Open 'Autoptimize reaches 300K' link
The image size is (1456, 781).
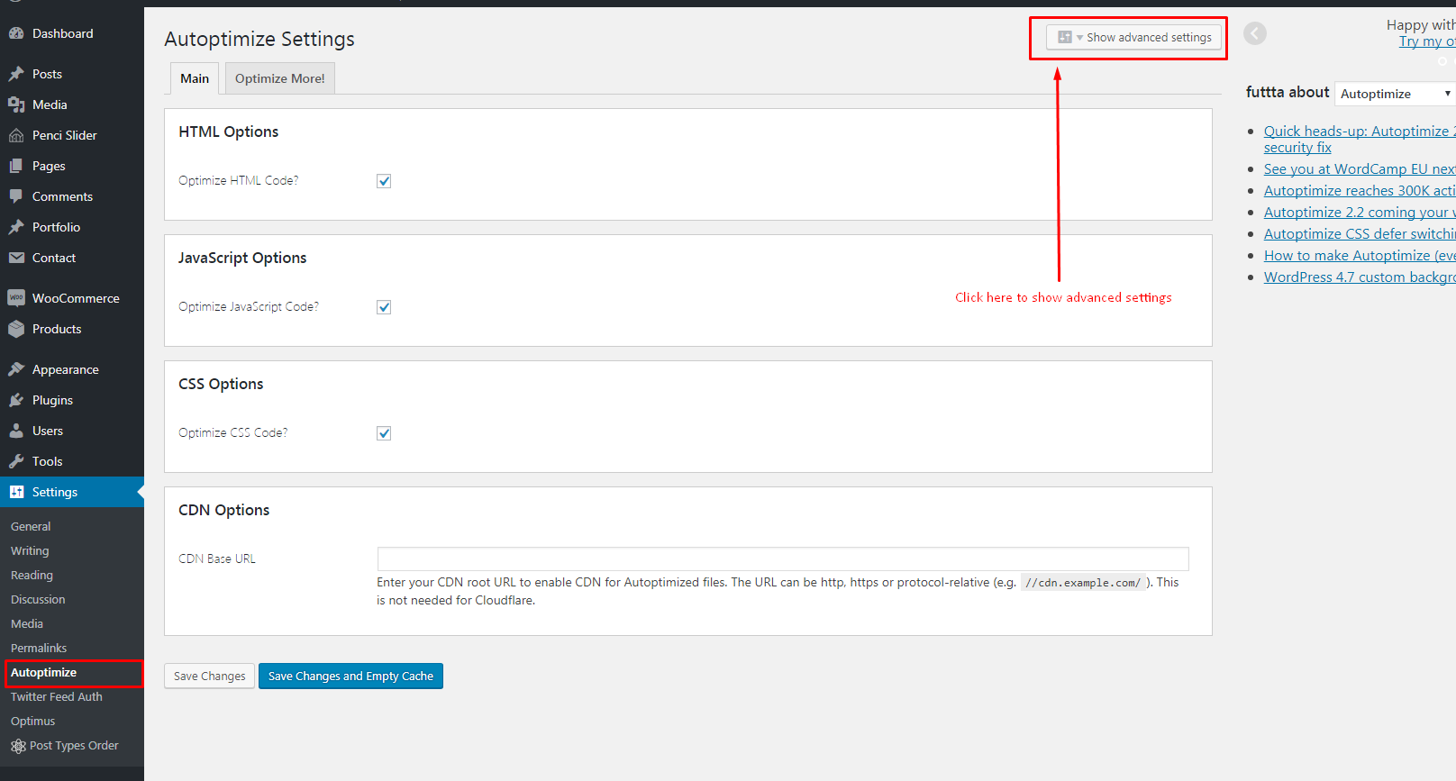[1360, 190]
